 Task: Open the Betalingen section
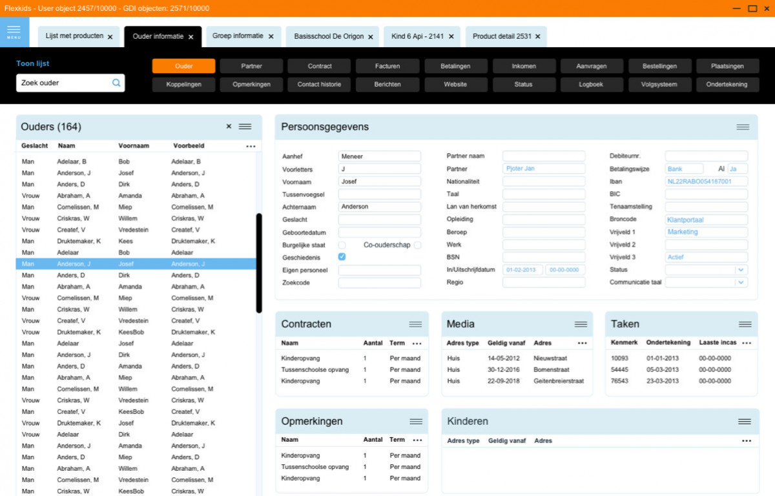click(x=456, y=66)
